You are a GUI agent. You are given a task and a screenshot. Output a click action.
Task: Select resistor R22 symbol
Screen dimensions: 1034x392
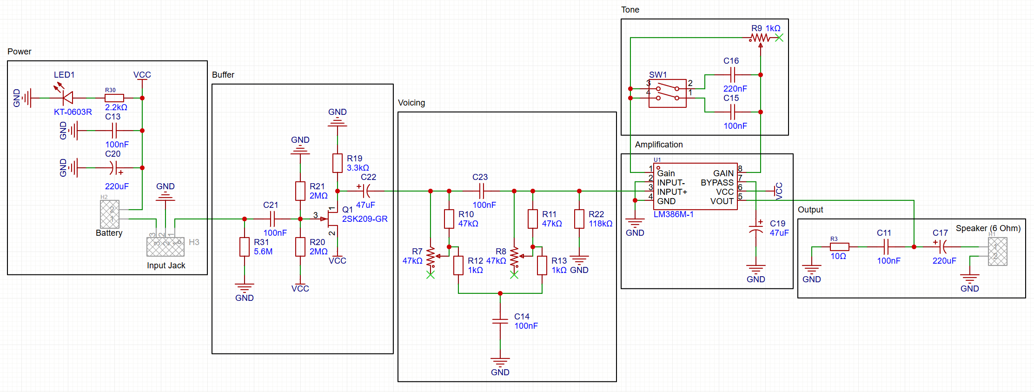tap(579, 219)
